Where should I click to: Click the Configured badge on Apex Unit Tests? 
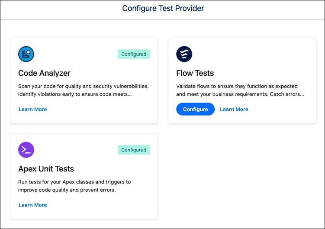(134, 150)
